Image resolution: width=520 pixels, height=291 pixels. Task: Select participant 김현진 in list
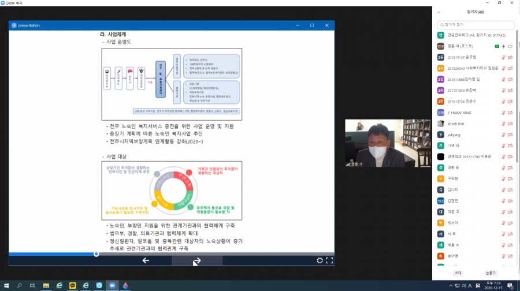(476, 201)
